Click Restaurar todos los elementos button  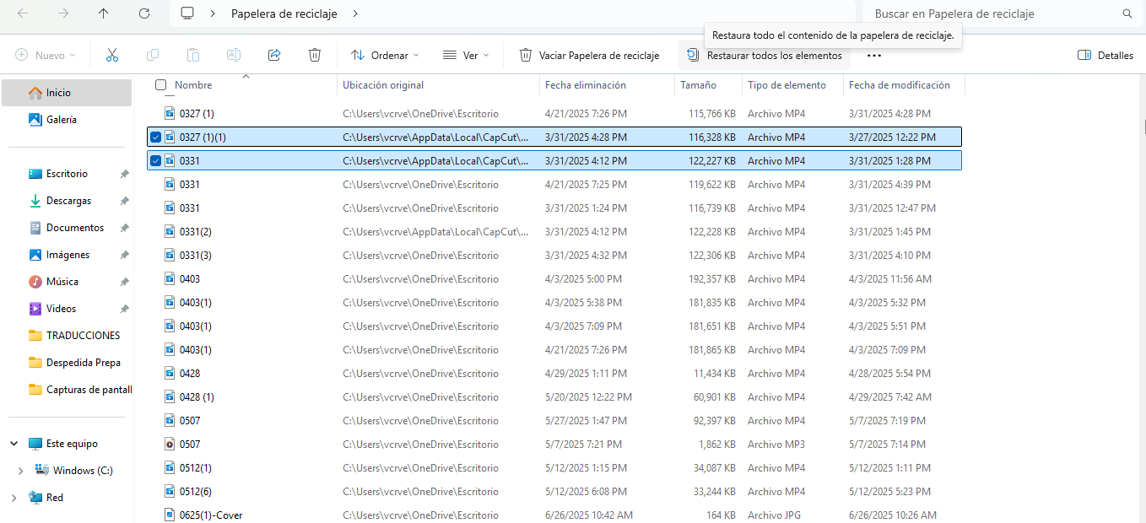[x=765, y=56]
